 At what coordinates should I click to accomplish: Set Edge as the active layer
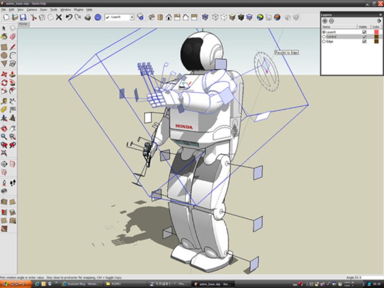pos(324,41)
